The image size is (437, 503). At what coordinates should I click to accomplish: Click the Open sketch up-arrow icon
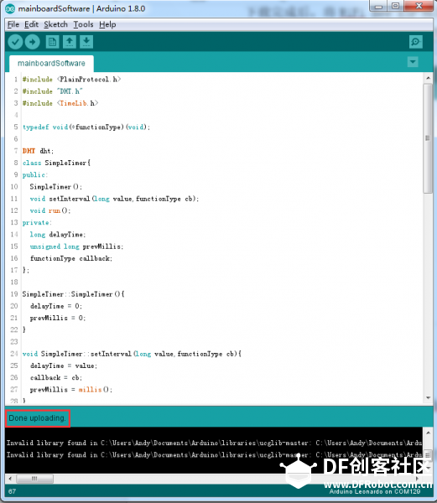(x=70, y=42)
